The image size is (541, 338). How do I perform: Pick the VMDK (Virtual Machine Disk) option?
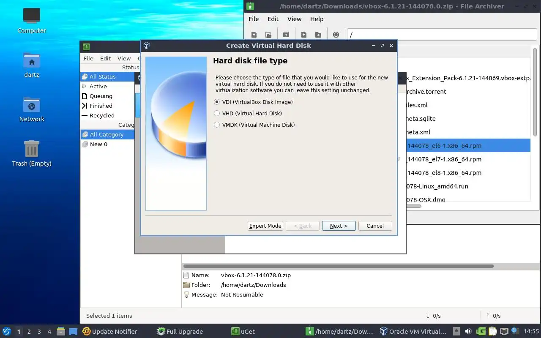click(254, 125)
